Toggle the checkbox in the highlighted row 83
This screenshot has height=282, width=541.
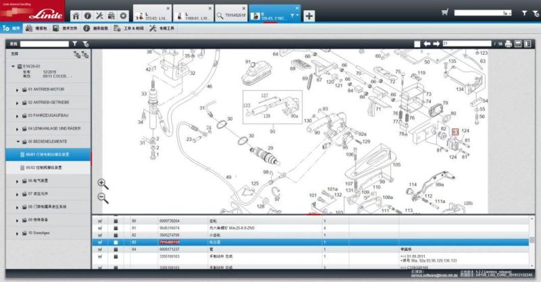(x=116, y=242)
